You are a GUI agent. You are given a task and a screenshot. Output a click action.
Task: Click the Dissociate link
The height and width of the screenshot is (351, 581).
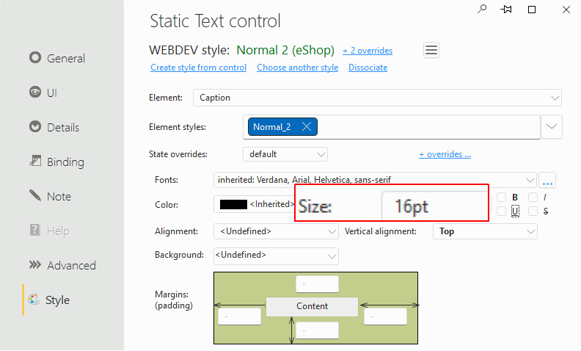click(368, 68)
